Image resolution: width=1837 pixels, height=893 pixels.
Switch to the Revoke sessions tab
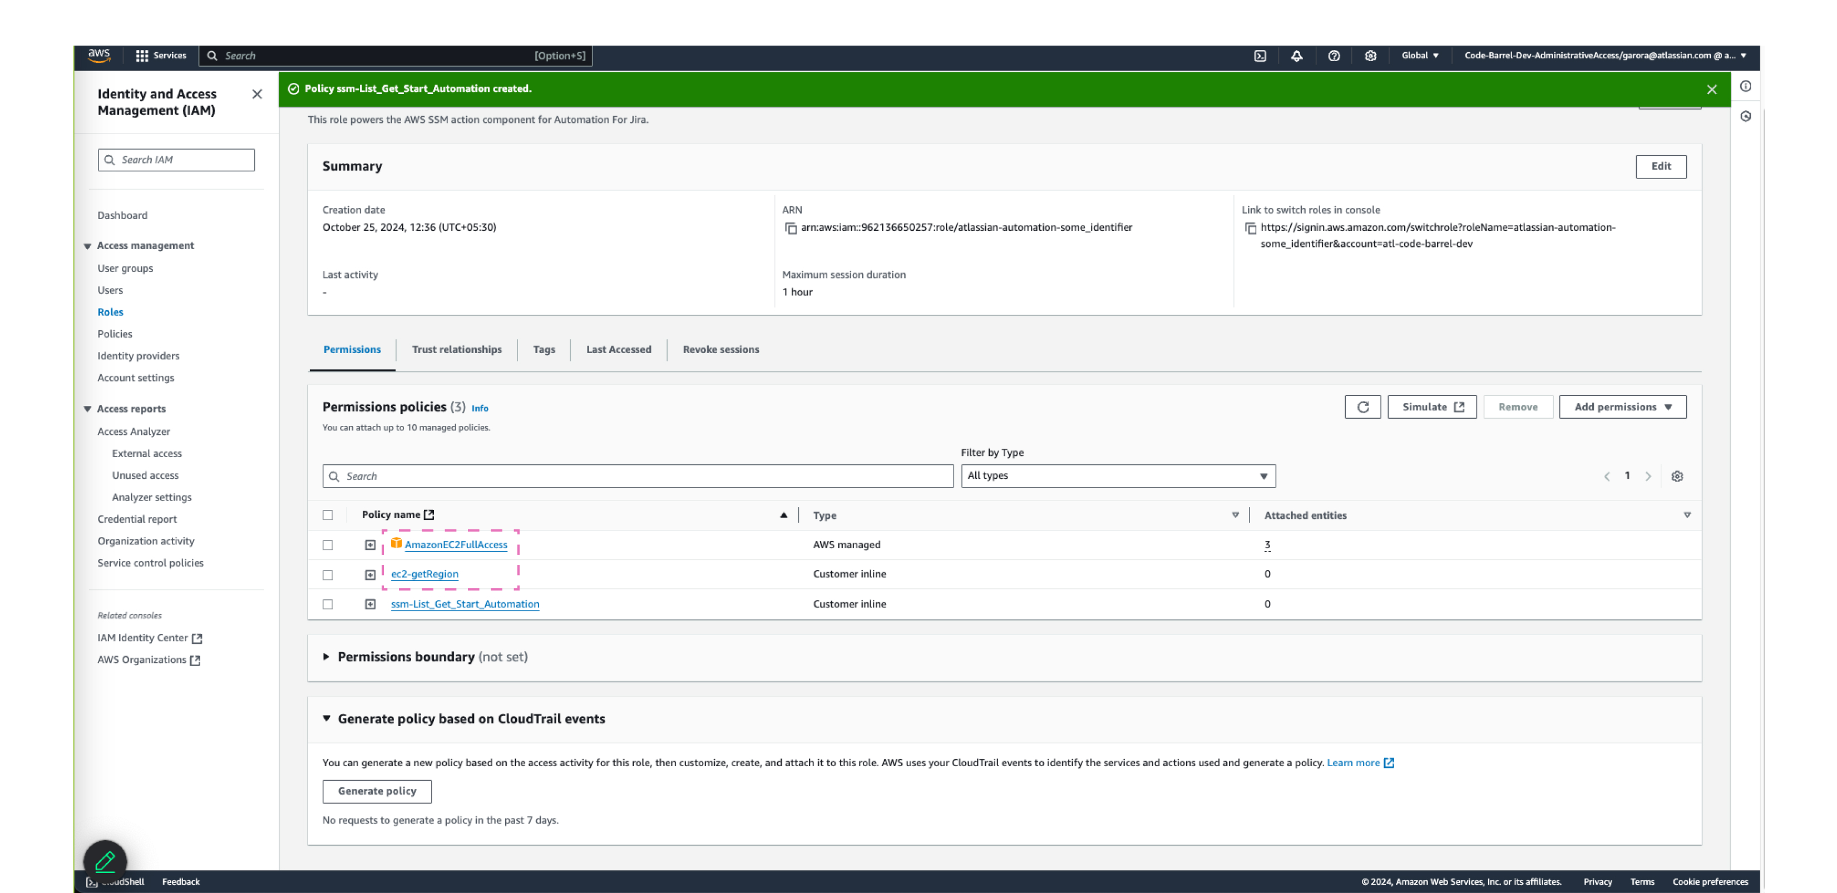[720, 350]
